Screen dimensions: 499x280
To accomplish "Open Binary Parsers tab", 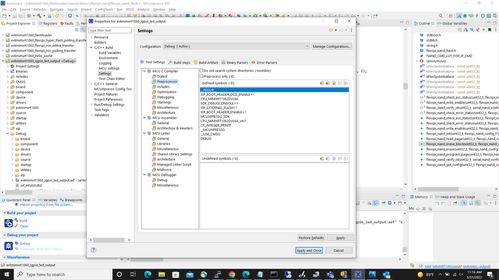I will click(x=235, y=63).
